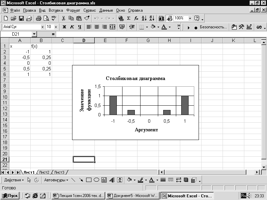Open the Правка menu
267x200 pixels.
coord(29,10)
